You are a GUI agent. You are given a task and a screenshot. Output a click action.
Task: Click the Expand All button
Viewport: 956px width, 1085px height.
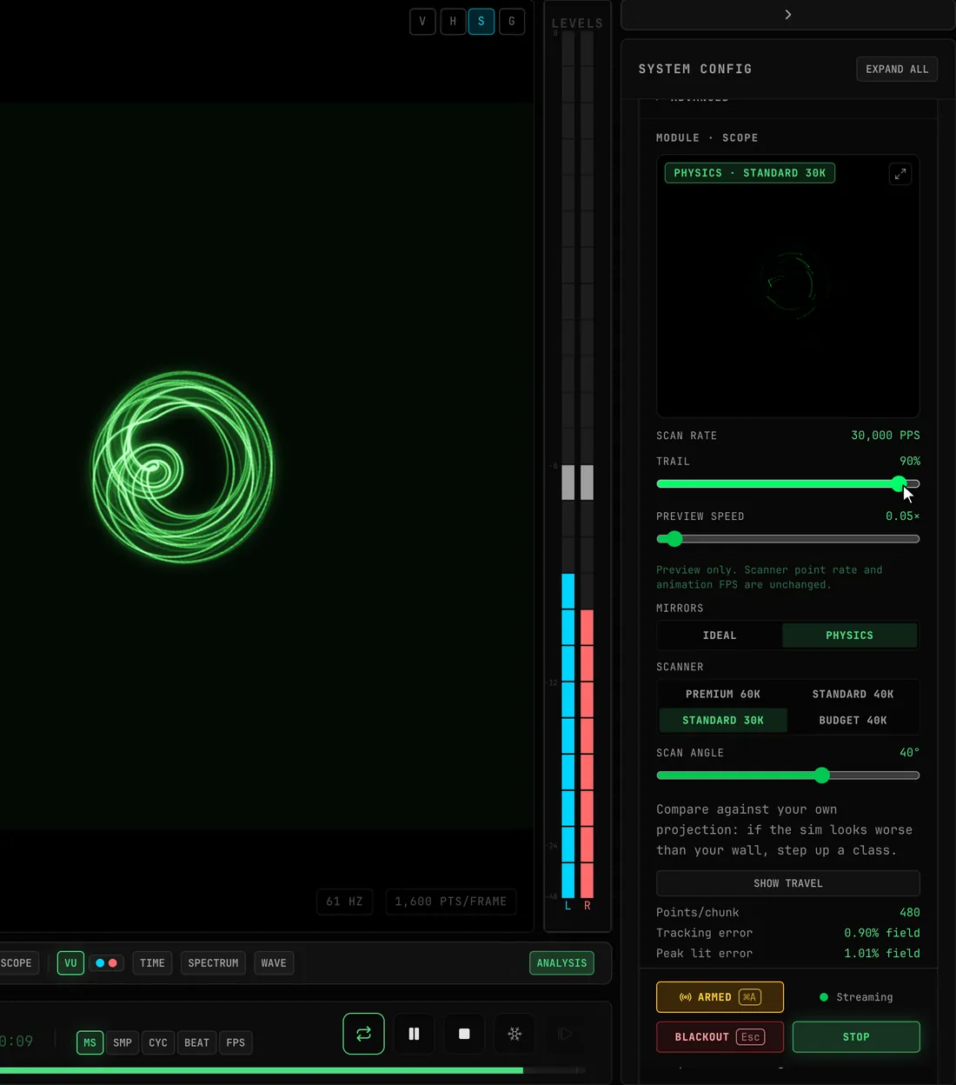point(897,69)
